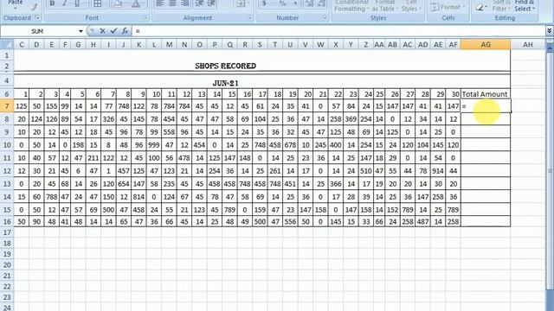This screenshot has width=554, height=311.
Task: Apply the currency dollar number format
Action: click(264, 3)
